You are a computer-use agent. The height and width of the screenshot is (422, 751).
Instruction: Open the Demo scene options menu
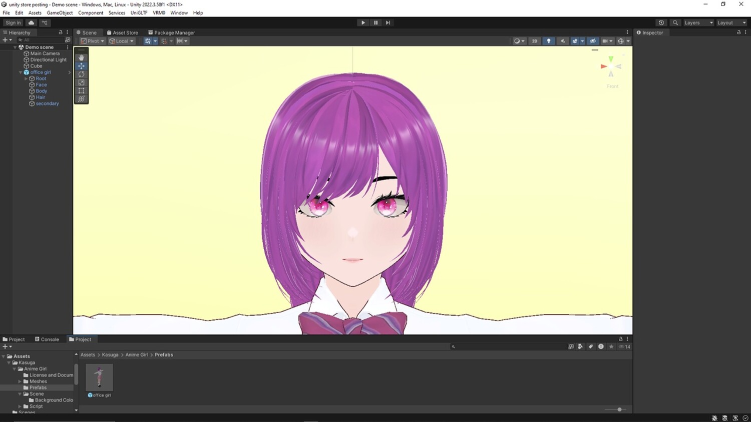click(x=68, y=47)
